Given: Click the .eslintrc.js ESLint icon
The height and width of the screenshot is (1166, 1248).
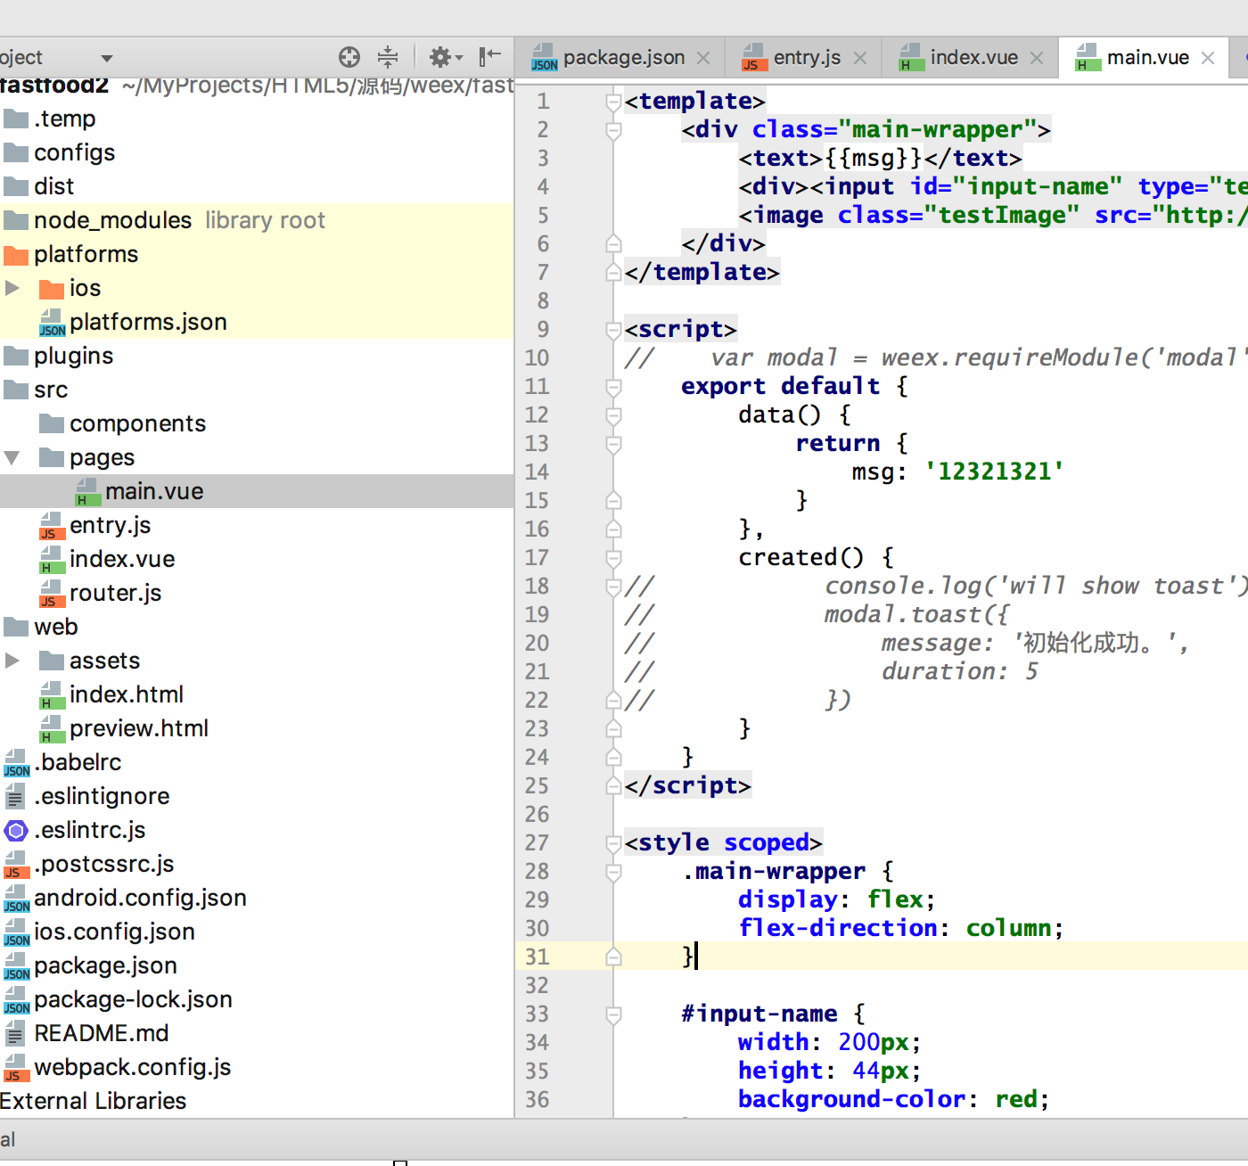Looking at the screenshot, I should (x=16, y=831).
